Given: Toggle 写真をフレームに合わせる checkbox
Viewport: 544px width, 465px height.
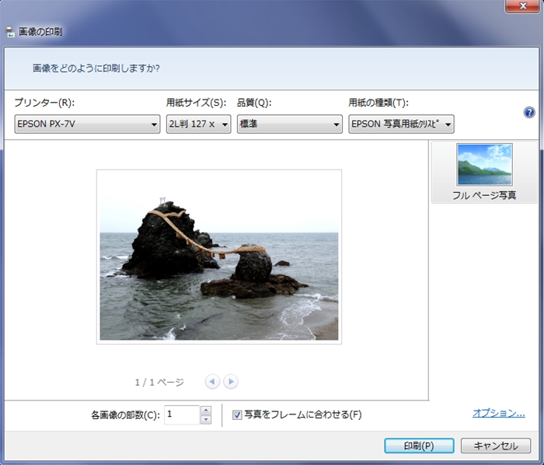Looking at the screenshot, I should pyautogui.click(x=237, y=414).
